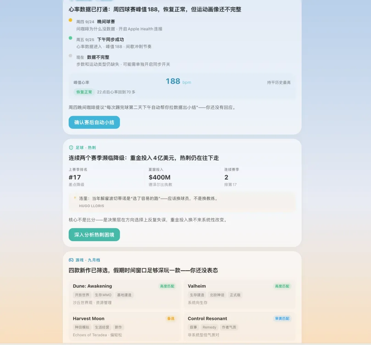371x345 pixels.
Task: Select the 生存MMO tag
Action: click(103, 295)
